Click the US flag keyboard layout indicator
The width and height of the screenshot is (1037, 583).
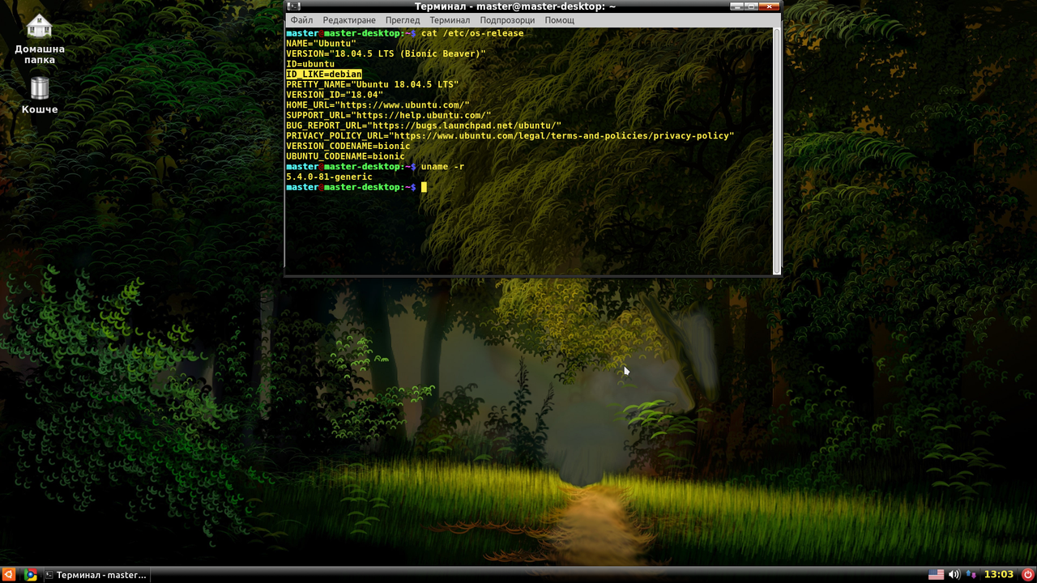pos(936,575)
